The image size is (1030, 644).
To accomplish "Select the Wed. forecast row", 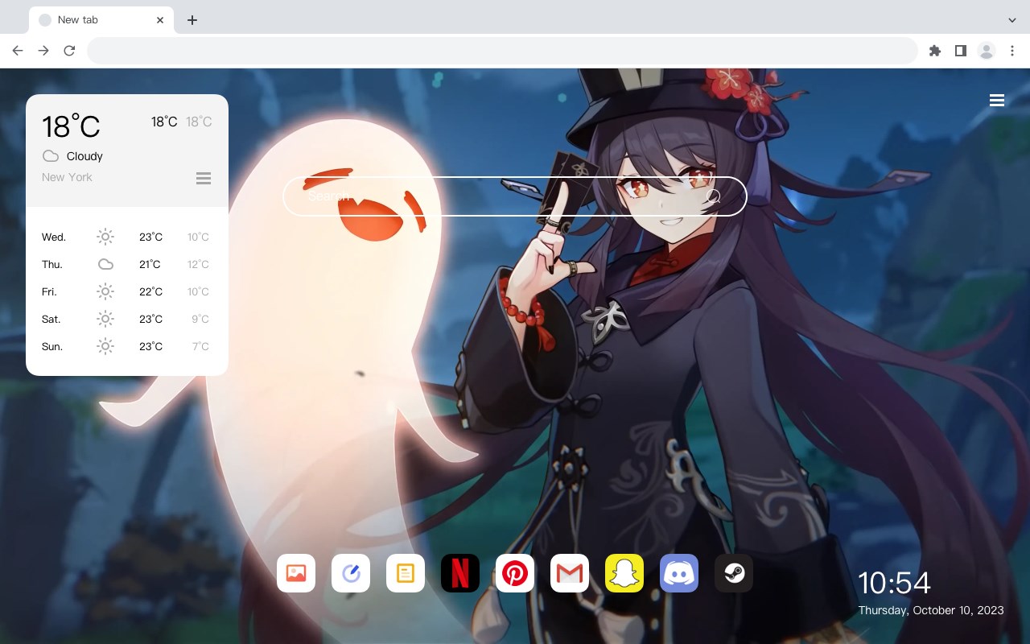I will pyautogui.click(x=127, y=237).
